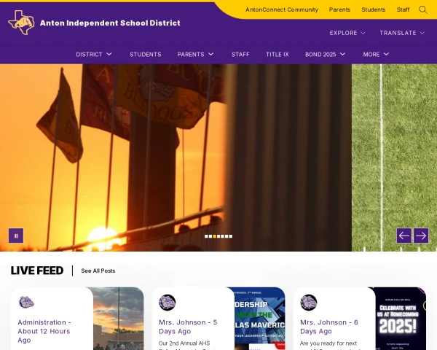Image resolution: width=437 pixels, height=350 pixels.
Task: Click the BOND 2025 nav label
Action: coord(320,55)
